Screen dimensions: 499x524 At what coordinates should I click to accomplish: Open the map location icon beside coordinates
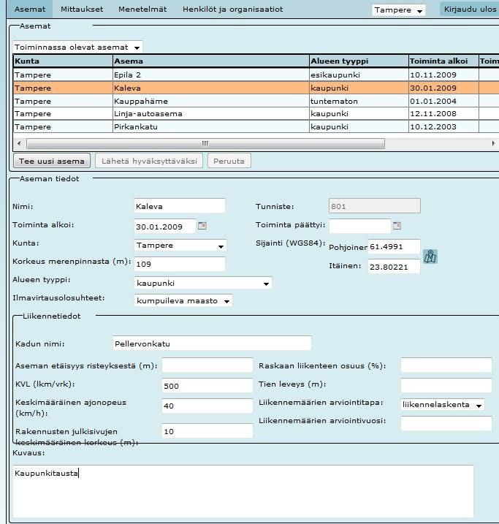(430, 257)
